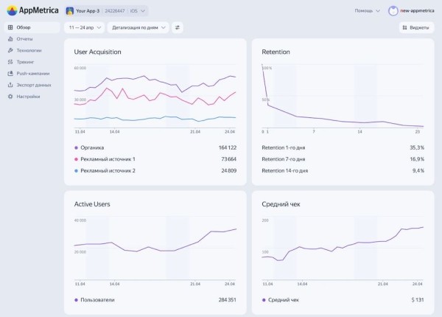This screenshot has height=317, width=442.
Task: Expand the Детализация по дням dropdown
Action: 138,27
